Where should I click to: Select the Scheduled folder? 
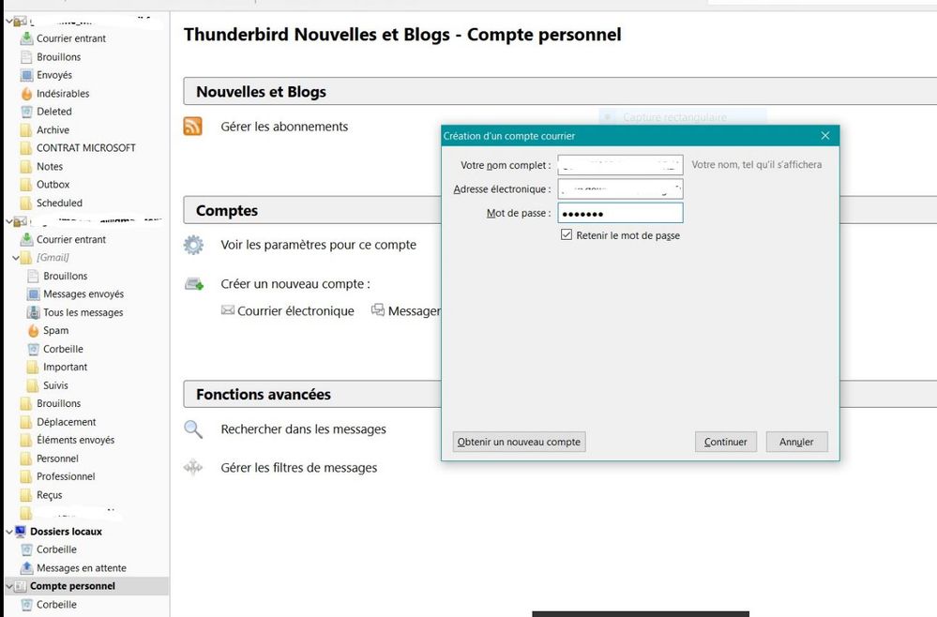click(59, 203)
